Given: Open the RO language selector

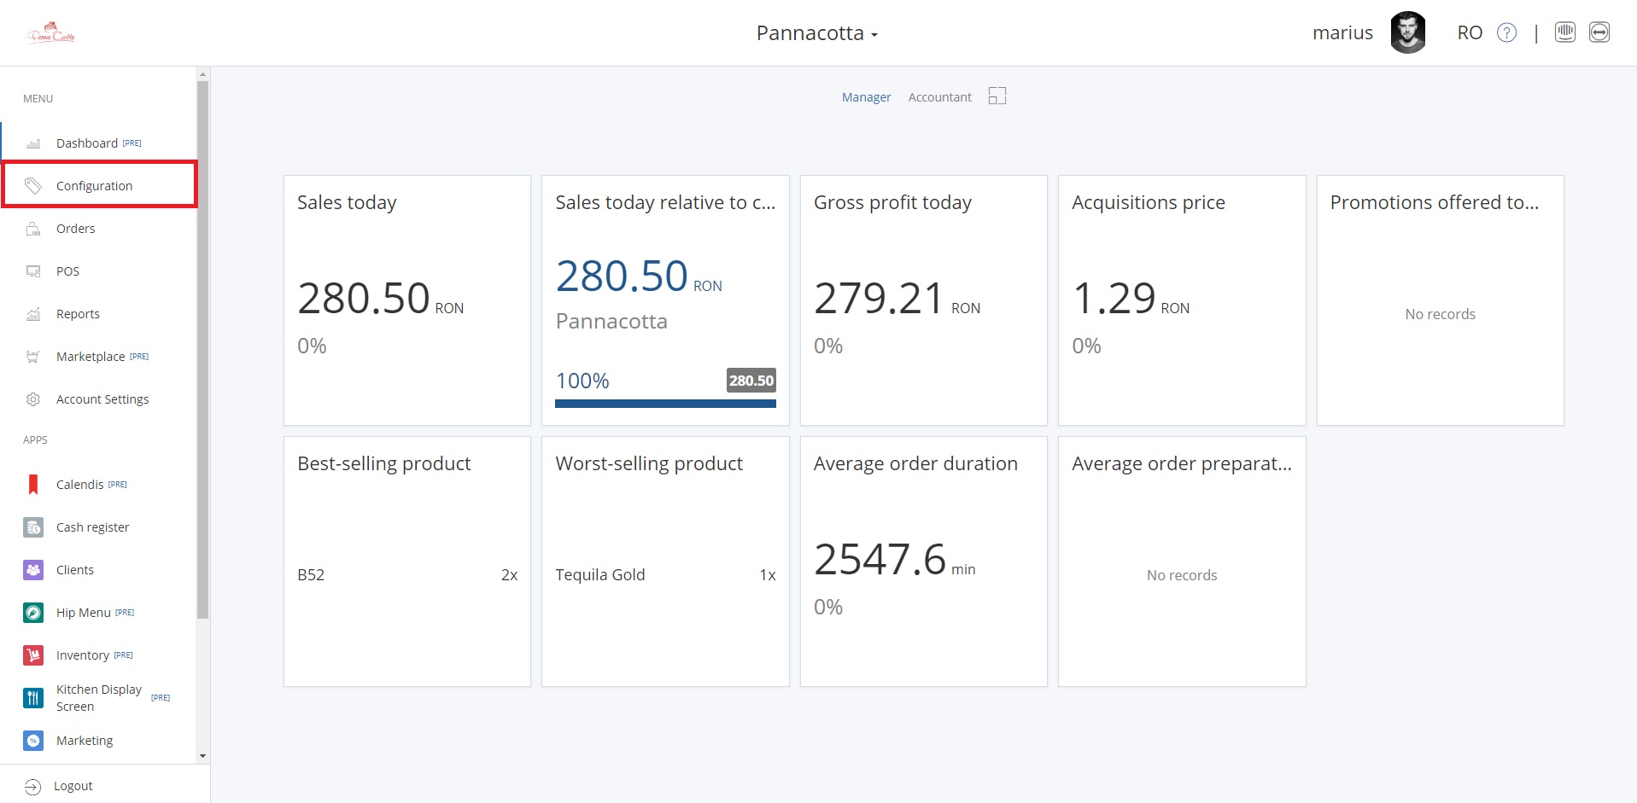Looking at the screenshot, I should (1469, 33).
